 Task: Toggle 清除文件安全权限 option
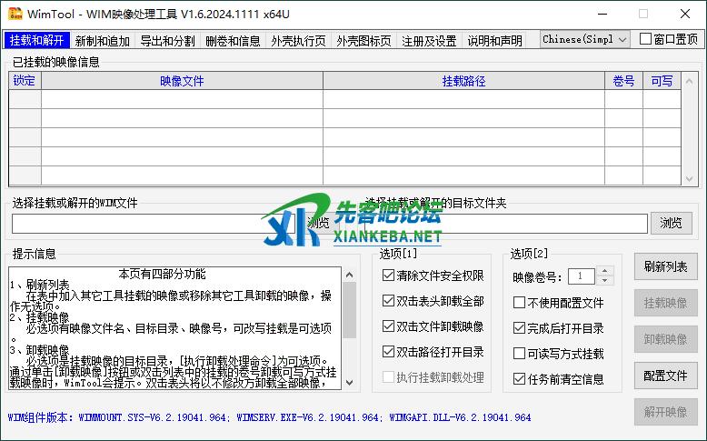coord(389,276)
